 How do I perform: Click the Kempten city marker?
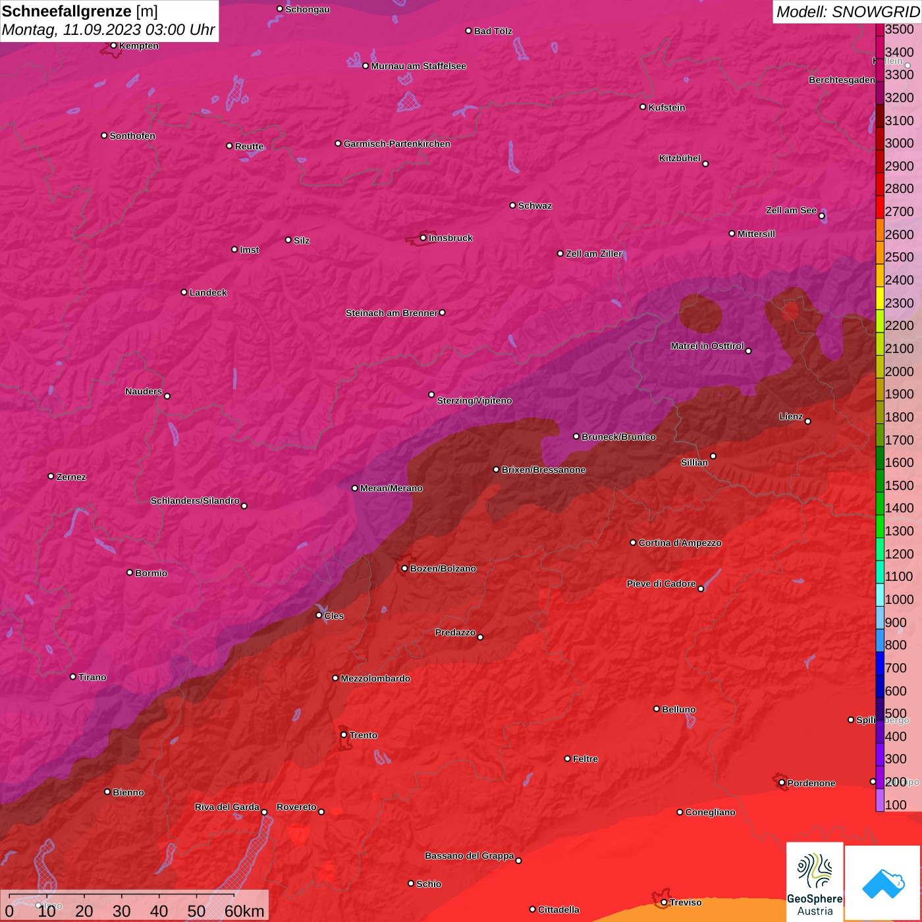click(x=113, y=45)
